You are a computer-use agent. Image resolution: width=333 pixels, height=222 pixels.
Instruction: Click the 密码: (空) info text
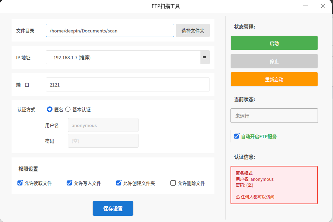pyautogui.click(x=244, y=185)
